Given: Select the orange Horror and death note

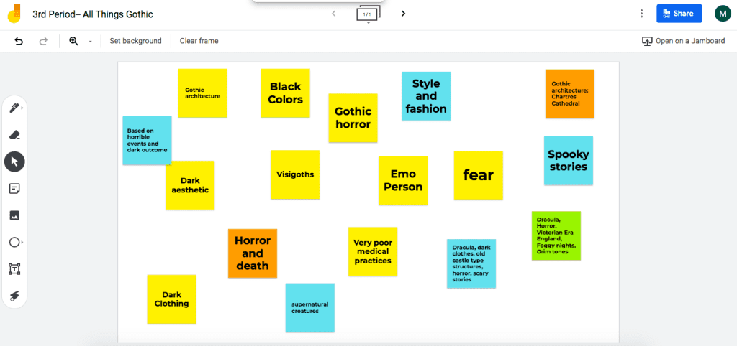Looking at the screenshot, I should (253, 253).
